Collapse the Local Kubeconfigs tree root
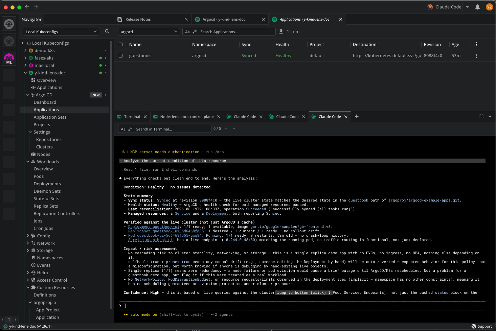 tap(23, 43)
